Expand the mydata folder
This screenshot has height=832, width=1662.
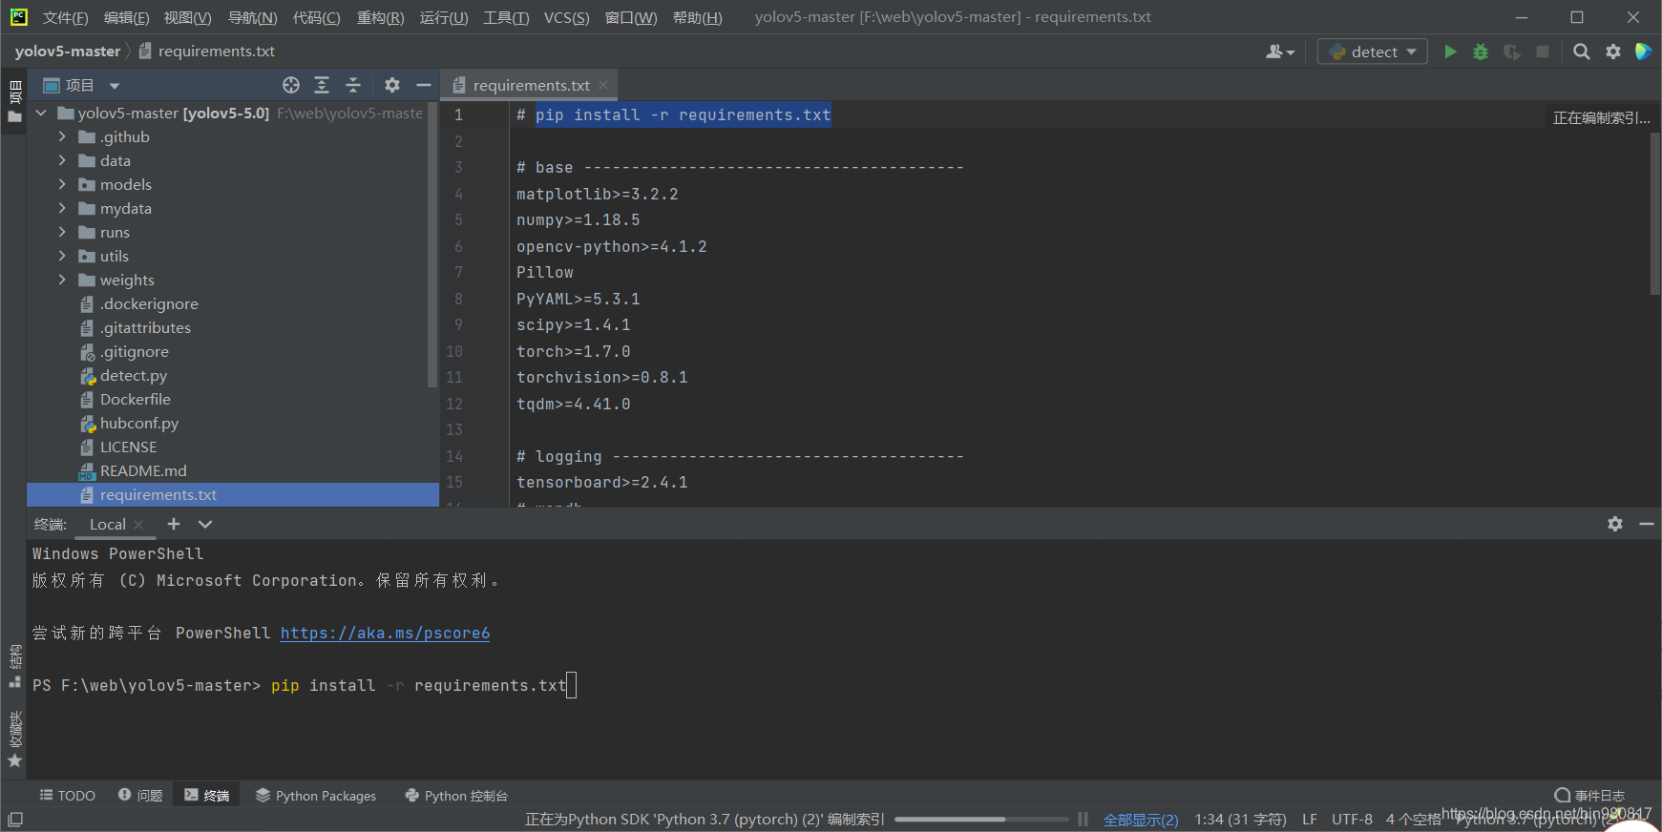[62, 208]
